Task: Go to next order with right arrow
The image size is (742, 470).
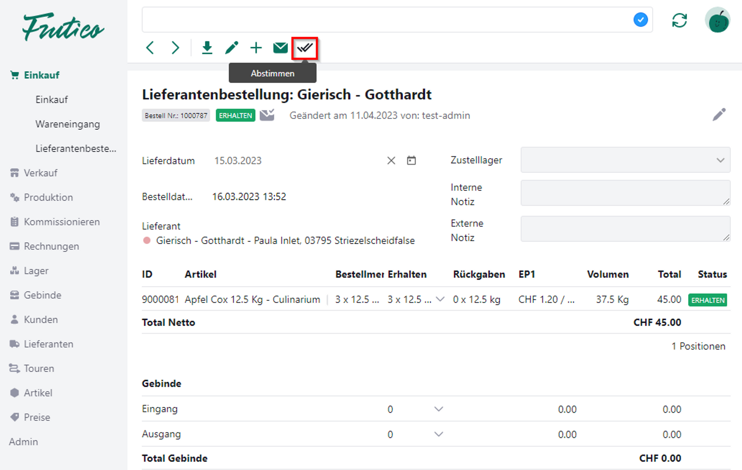Action: 175,48
